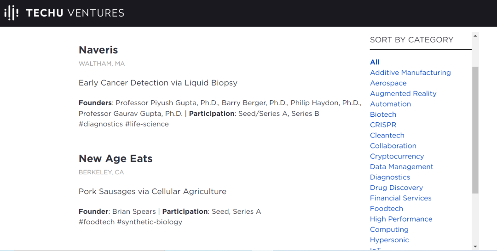Filter by Diagnostics category
Screen dimensions: 497x251
pyautogui.click(x=390, y=177)
